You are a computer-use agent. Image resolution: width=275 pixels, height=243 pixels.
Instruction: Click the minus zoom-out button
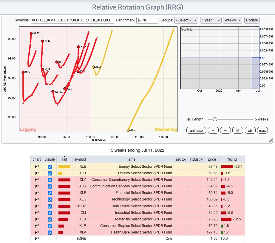click(x=225, y=130)
